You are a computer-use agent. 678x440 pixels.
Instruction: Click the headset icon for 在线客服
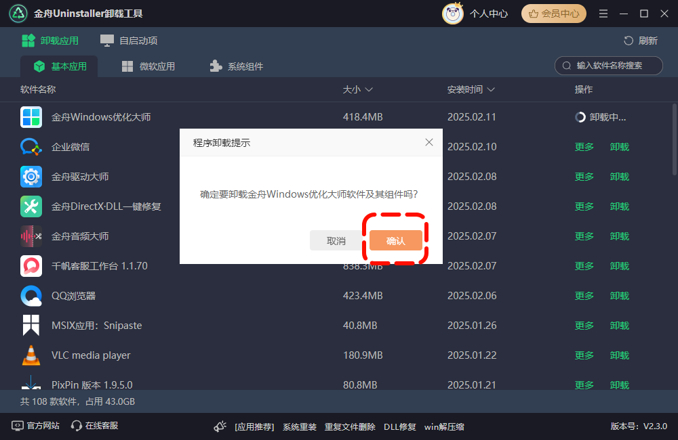coord(77,426)
